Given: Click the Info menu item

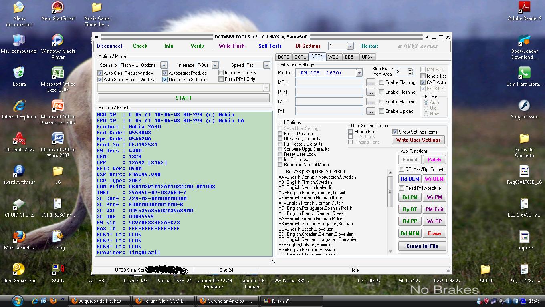Looking at the screenshot, I should coord(169,46).
